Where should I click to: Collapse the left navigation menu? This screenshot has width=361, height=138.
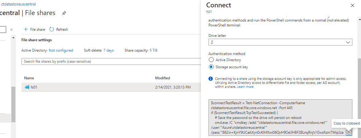coord(11,30)
